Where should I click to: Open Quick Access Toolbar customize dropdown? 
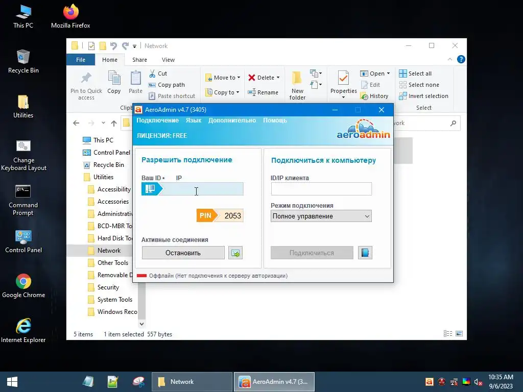coord(134,46)
